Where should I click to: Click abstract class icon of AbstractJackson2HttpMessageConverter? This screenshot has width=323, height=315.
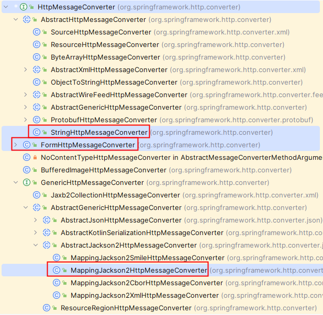[47, 246]
